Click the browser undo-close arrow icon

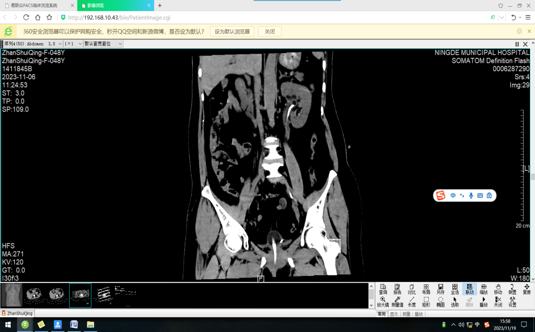[x=513, y=17]
